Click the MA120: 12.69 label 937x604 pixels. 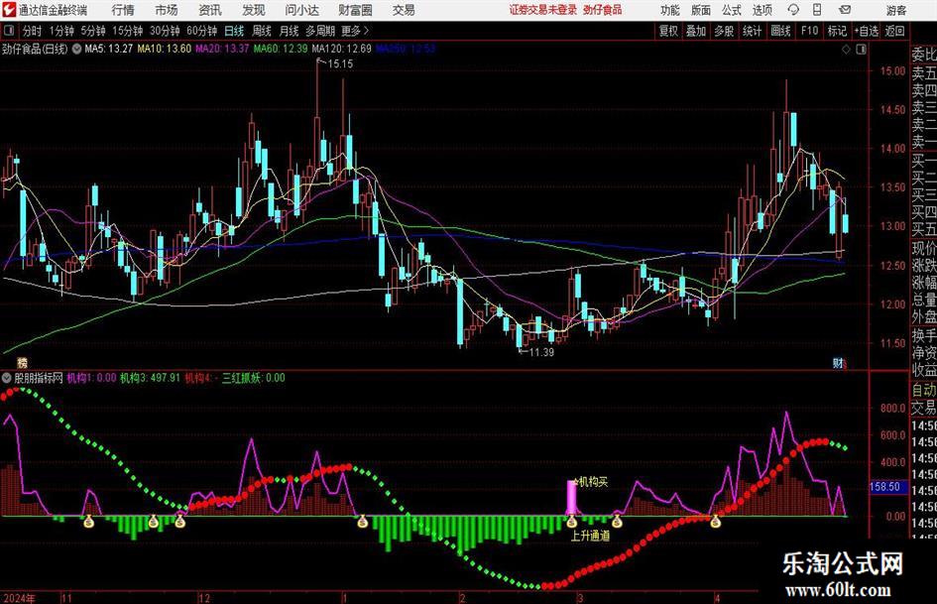[341, 49]
